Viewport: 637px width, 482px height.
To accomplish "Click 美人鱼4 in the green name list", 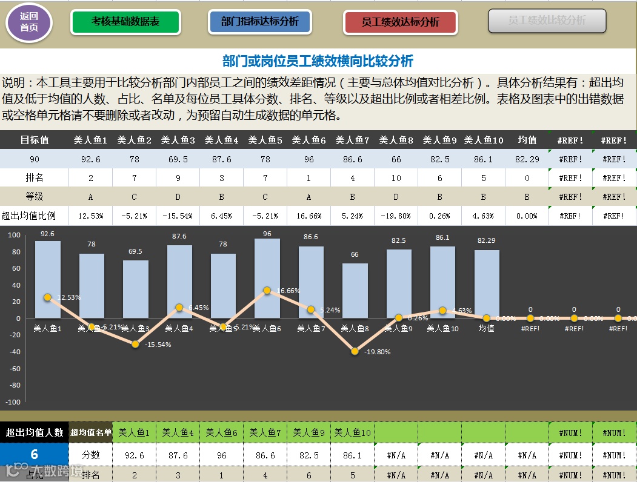I will [178, 432].
